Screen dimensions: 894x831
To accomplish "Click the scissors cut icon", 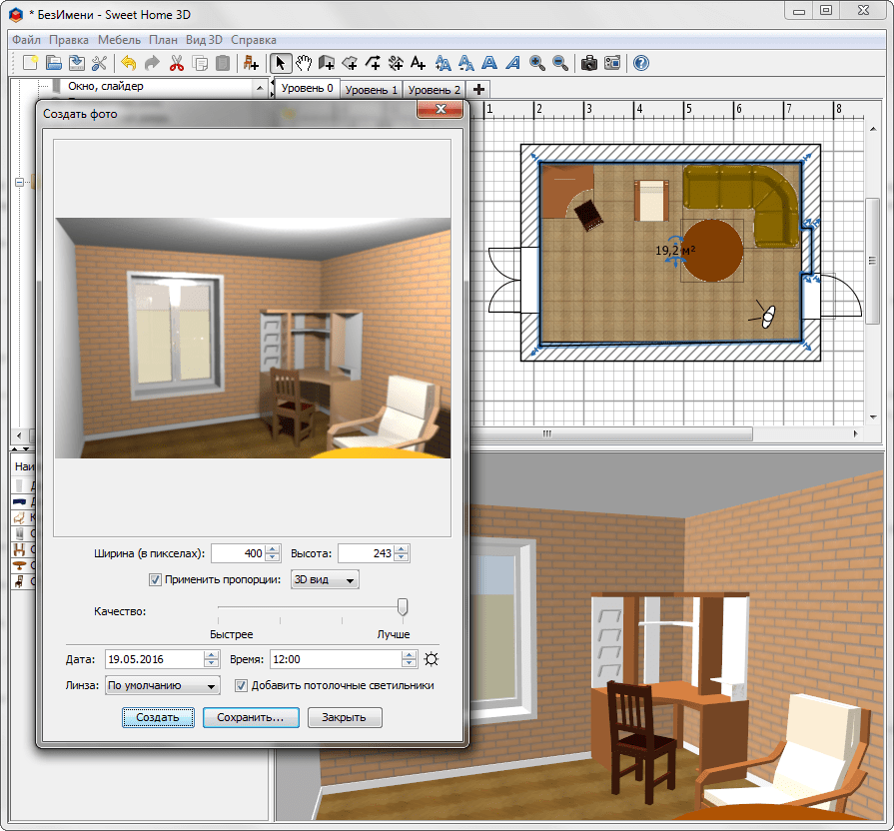I will point(177,63).
